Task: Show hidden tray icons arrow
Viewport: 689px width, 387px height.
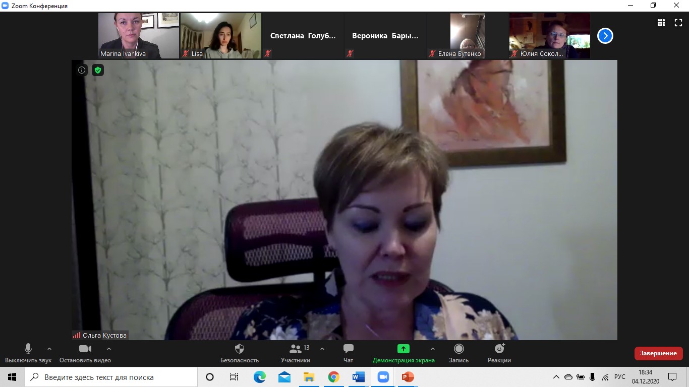Action: coord(556,377)
